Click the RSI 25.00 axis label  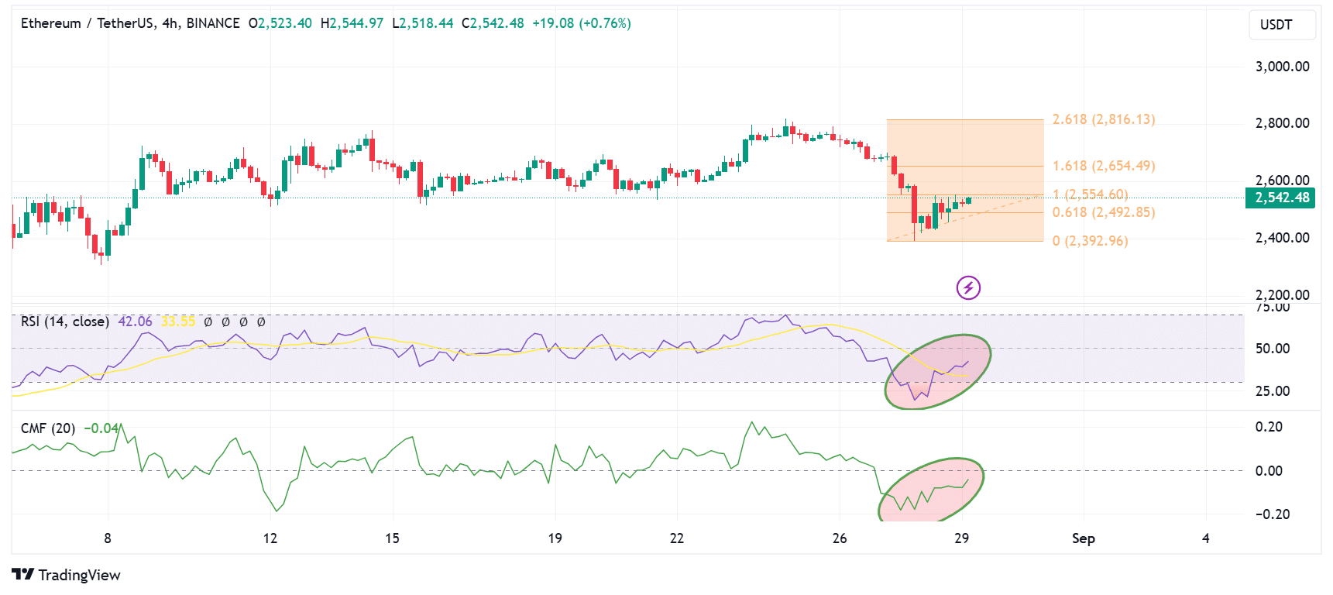[x=1273, y=391]
